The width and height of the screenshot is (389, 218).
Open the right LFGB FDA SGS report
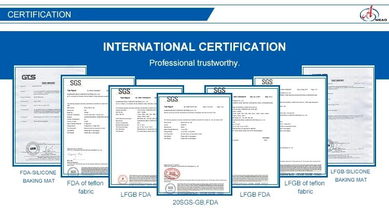(x=256, y=137)
